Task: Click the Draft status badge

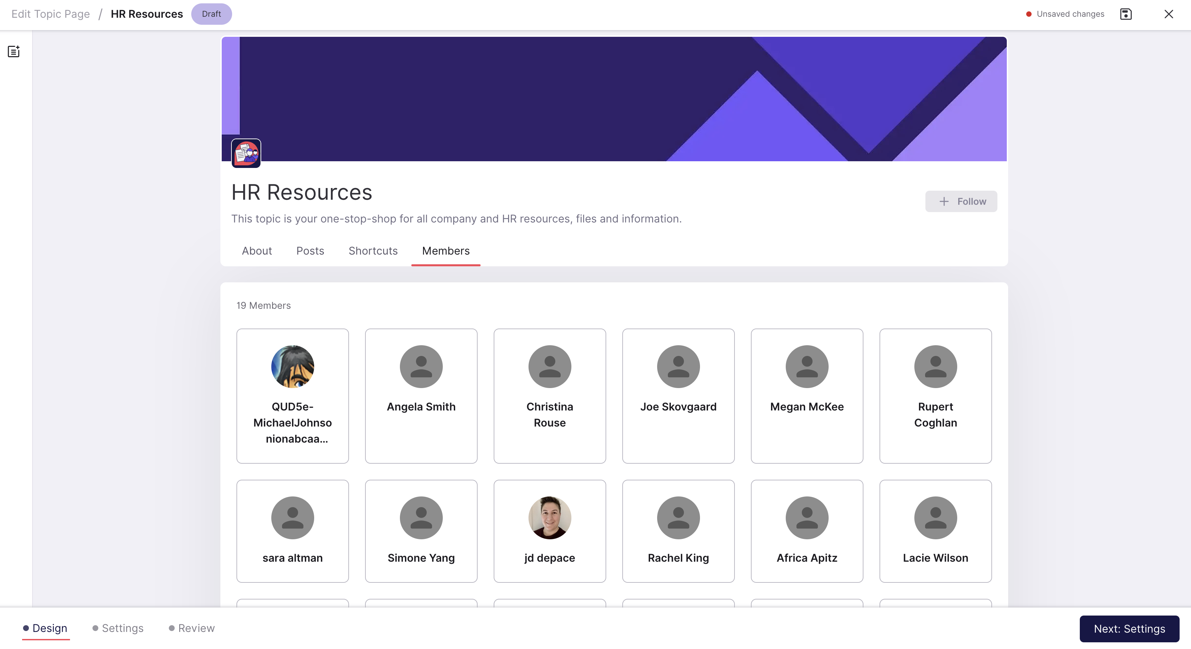Action: (211, 14)
